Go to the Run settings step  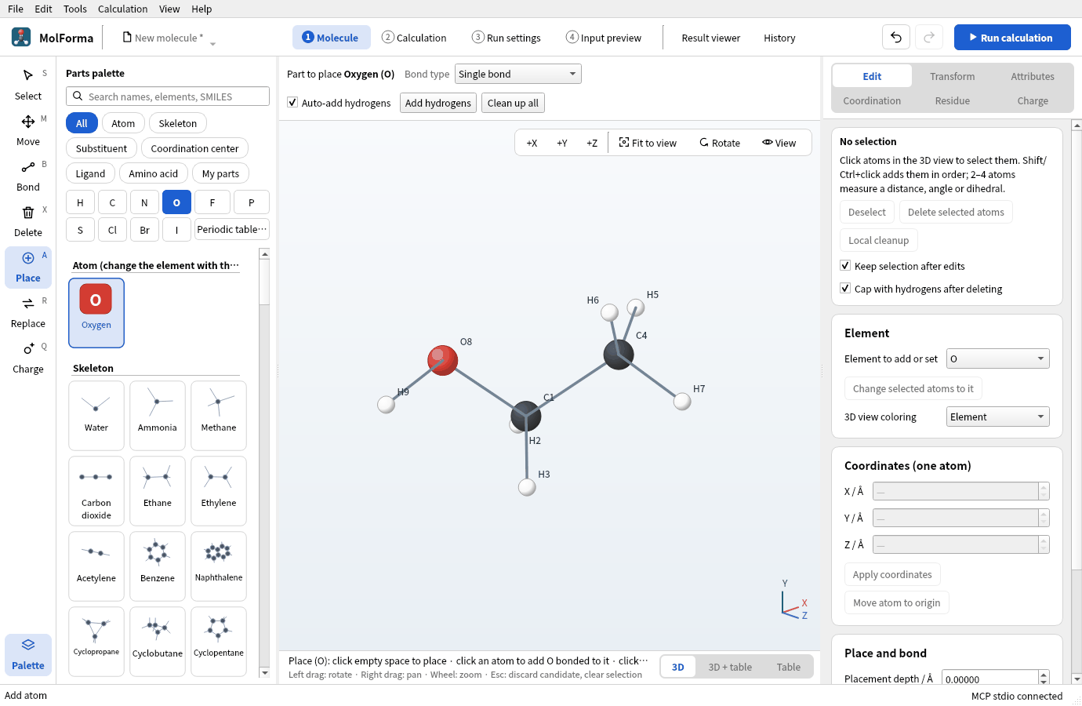pyautogui.click(x=507, y=38)
